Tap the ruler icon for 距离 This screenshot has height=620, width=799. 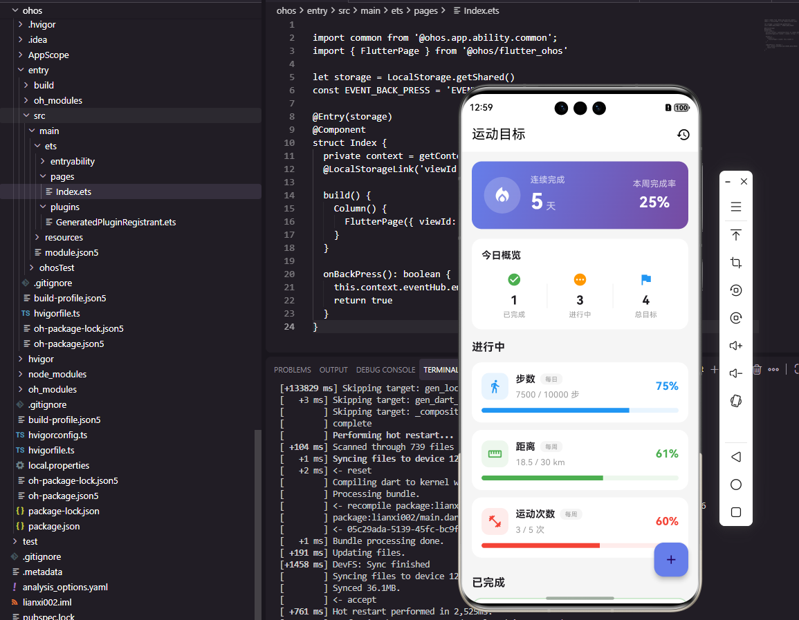pos(495,453)
